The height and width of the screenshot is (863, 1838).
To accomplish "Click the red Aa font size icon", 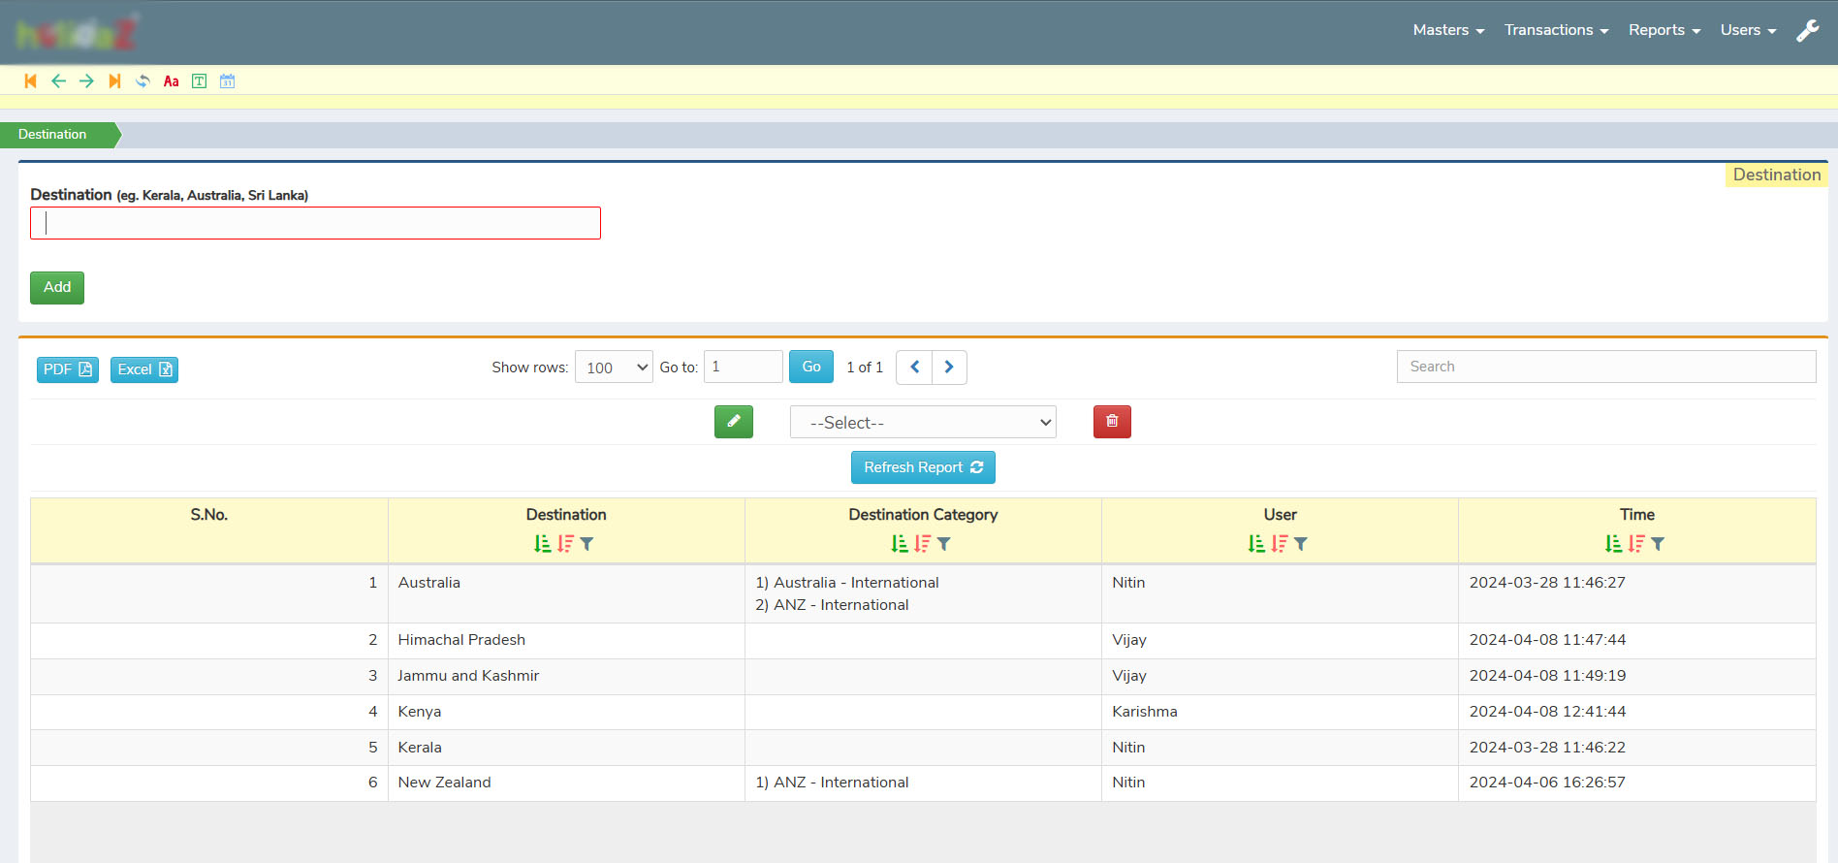I will (171, 81).
